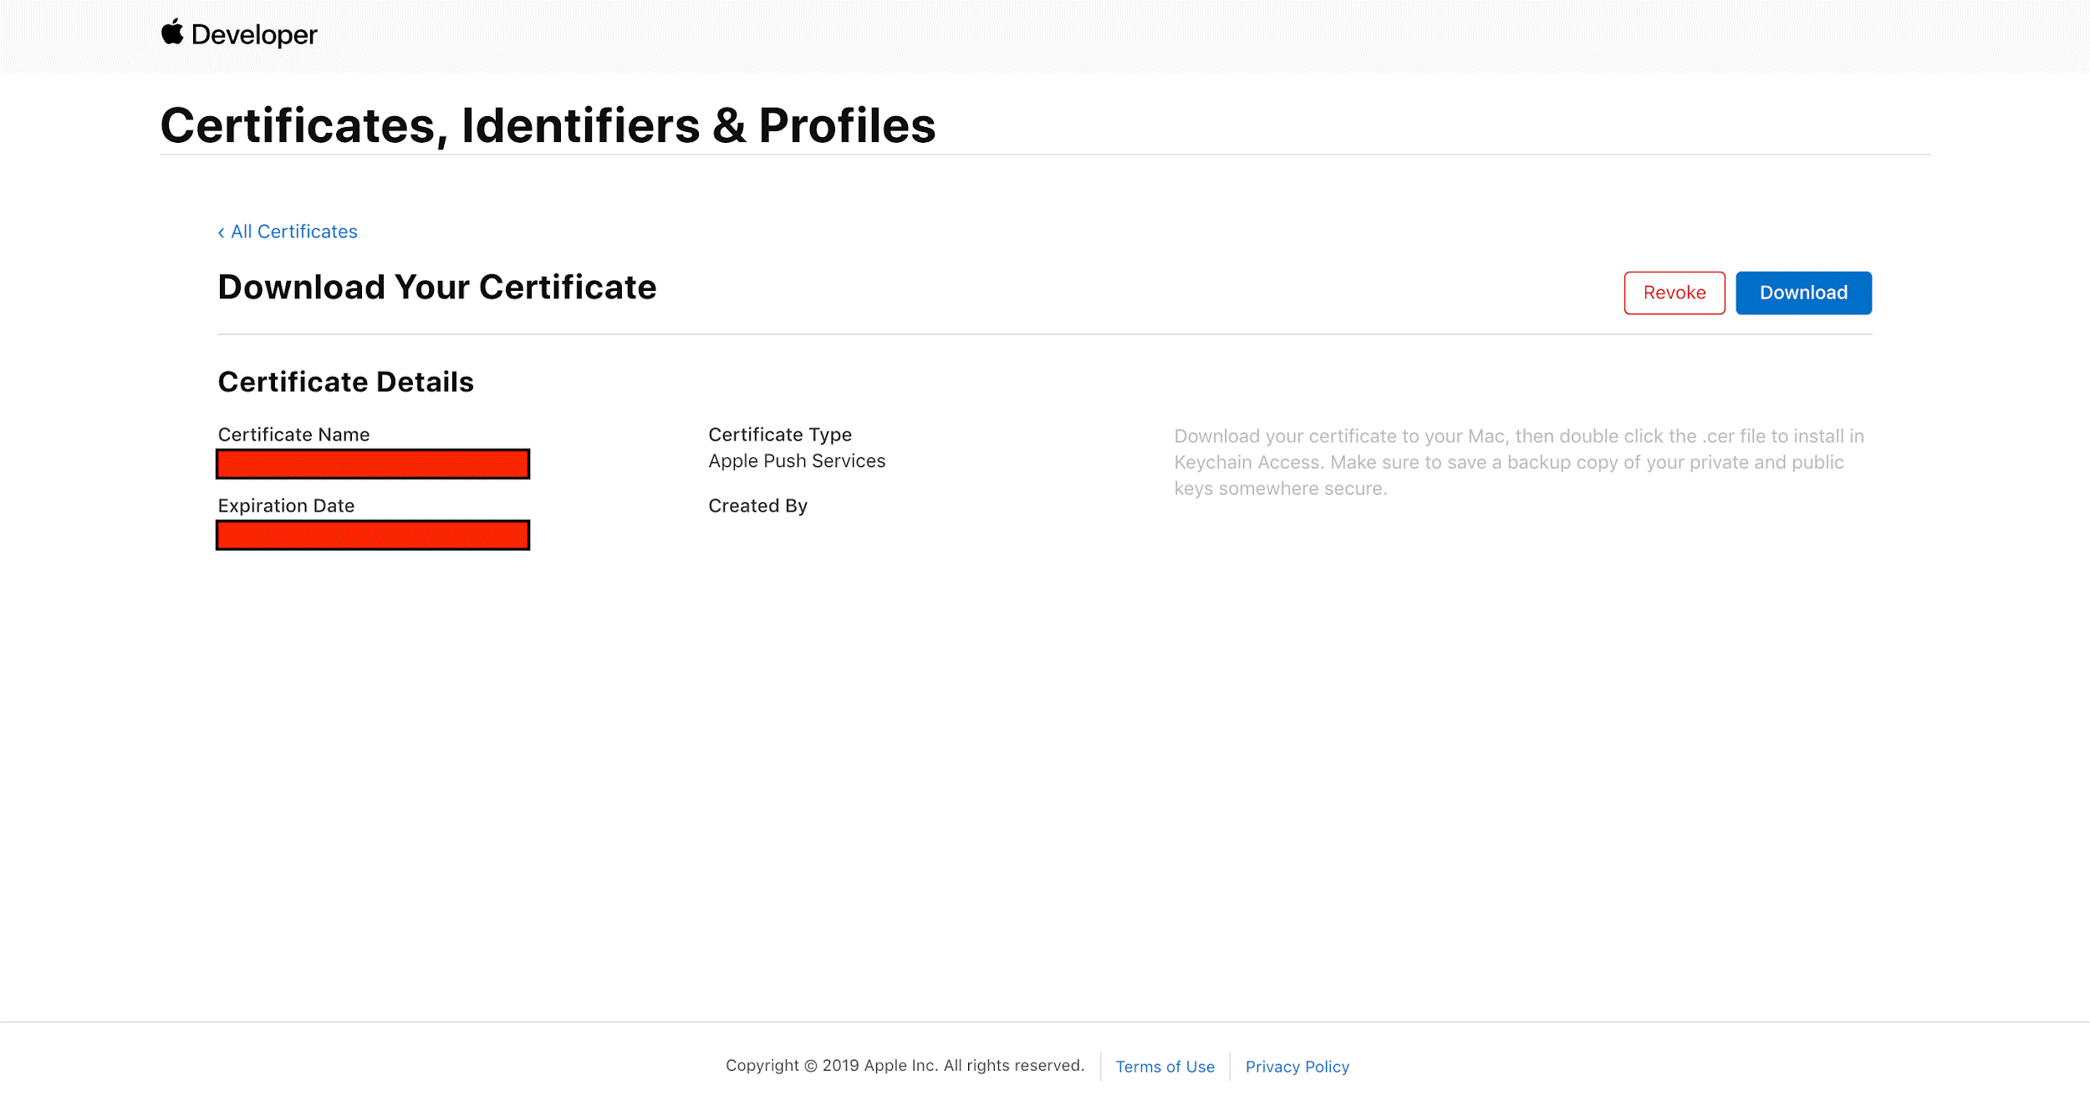The height and width of the screenshot is (1110, 2090).
Task: Click the Apple logo in the header
Action: coord(171,33)
